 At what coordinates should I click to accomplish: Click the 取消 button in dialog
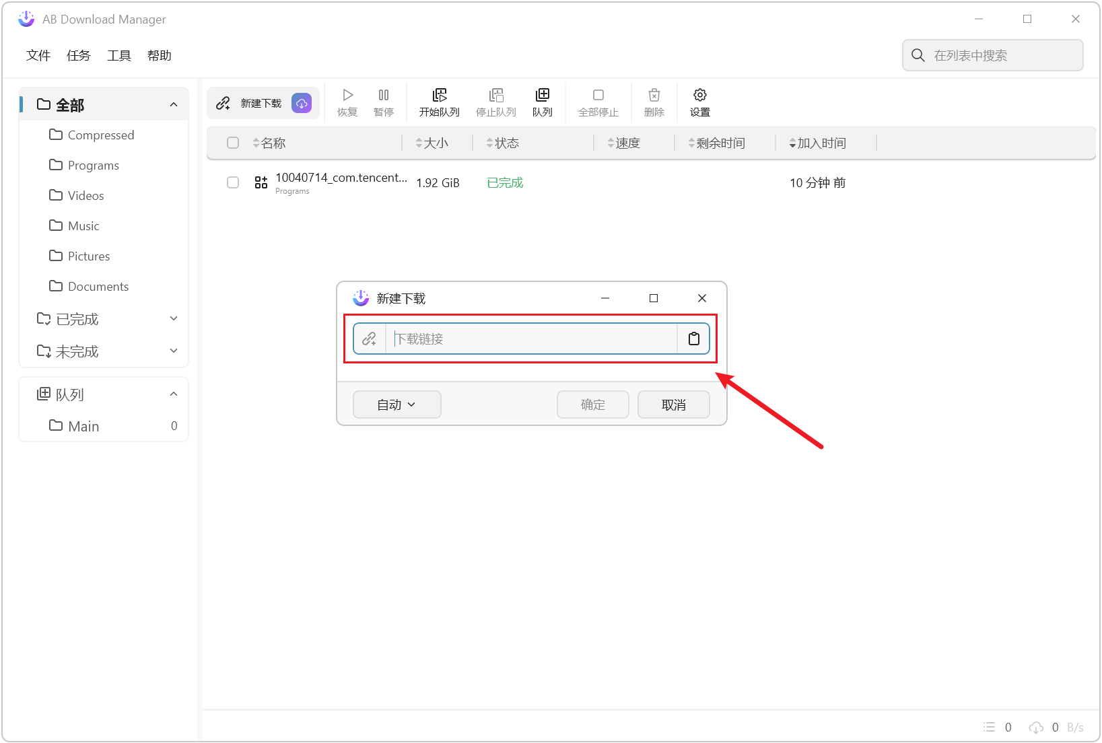click(674, 404)
